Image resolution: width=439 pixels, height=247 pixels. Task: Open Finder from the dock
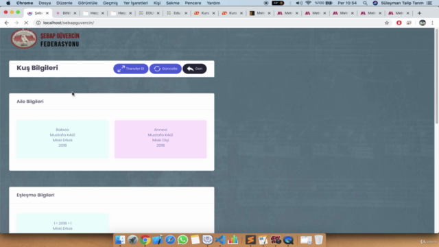(x=120, y=240)
